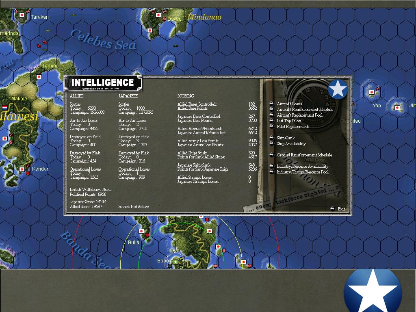Click Allied sorties Campaign: 1926608
Image resolution: width=416 pixels, height=312 pixels.
(x=87, y=112)
